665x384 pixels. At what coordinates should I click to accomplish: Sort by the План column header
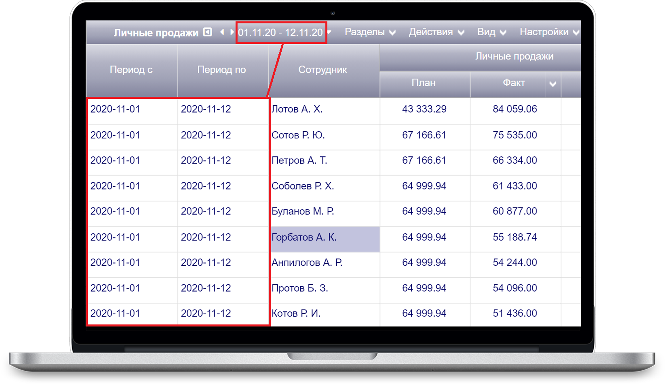tap(424, 83)
